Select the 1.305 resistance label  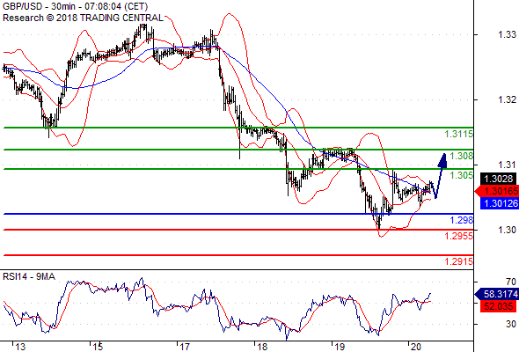(461, 175)
